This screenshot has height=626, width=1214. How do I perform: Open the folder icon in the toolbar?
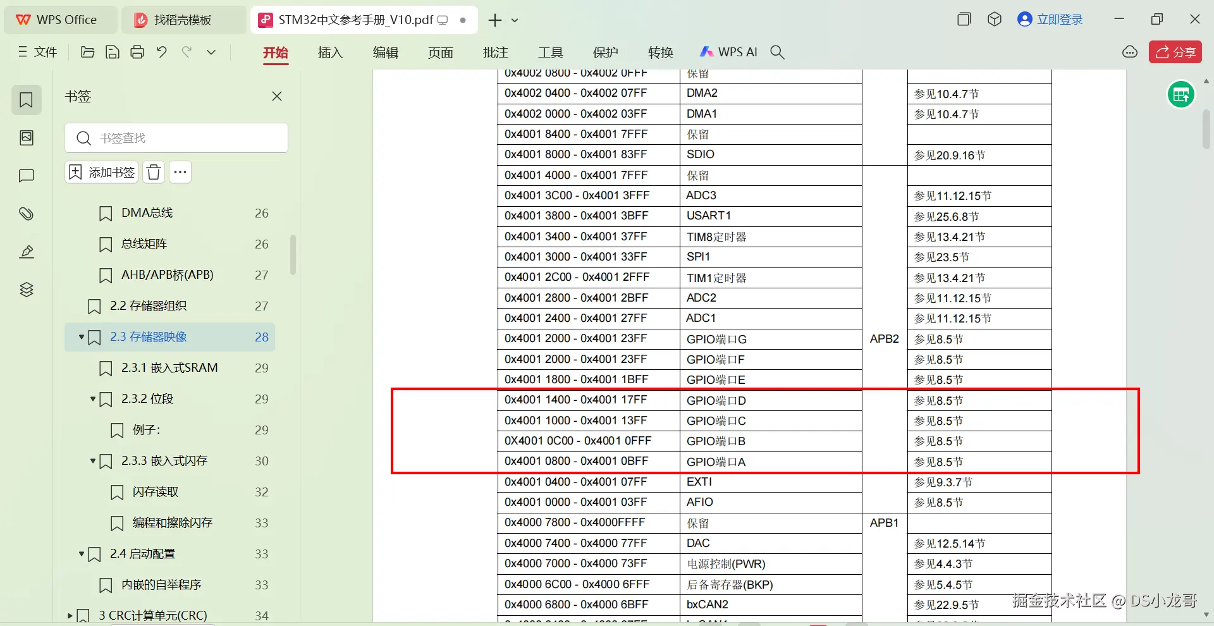pos(88,52)
